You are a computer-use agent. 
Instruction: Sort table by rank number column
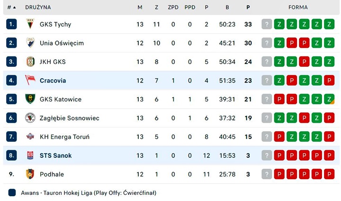tap(11, 8)
